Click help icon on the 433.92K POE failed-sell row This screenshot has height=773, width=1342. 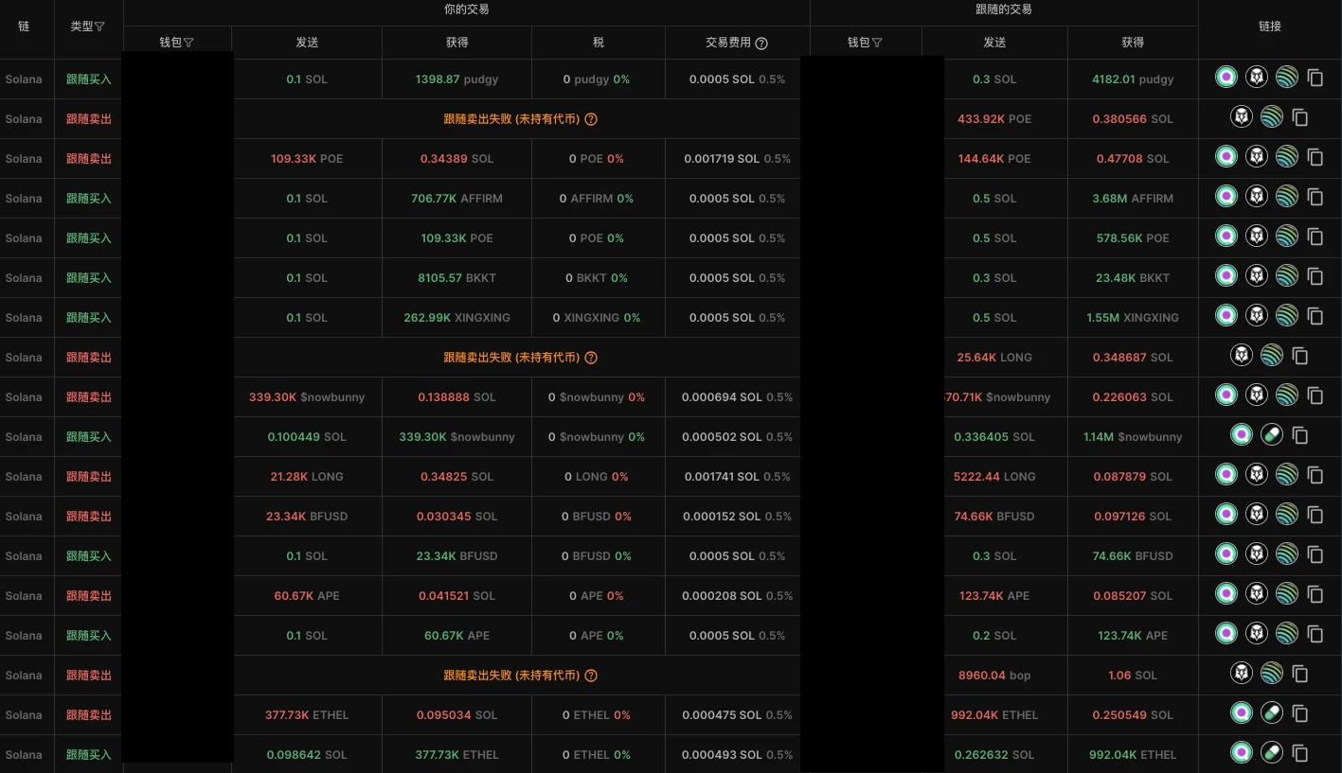(591, 119)
